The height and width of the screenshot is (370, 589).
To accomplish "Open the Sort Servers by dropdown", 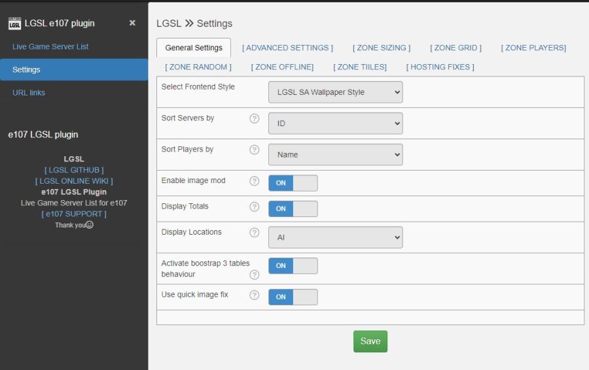I will point(336,124).
